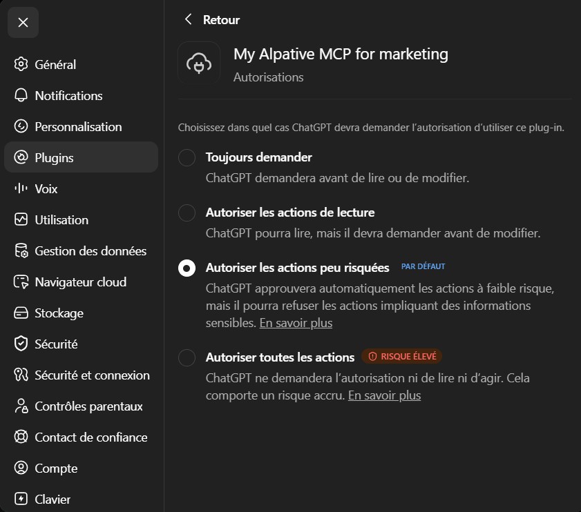The image size is (581, 512).
Task: Click the Stockage drive icon
Action: pos(21,313)
